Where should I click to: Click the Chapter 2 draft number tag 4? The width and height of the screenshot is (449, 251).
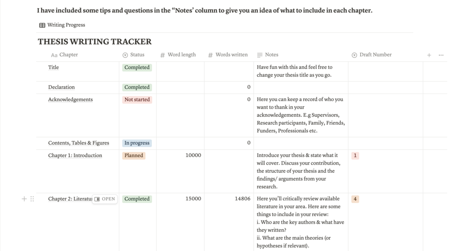click(x=355, y=199)
